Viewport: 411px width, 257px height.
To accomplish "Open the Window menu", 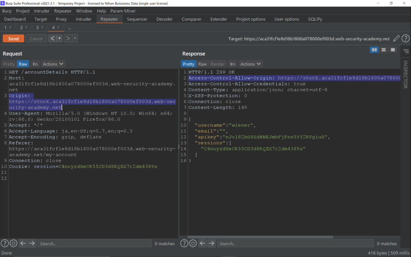I will point(84,11).
